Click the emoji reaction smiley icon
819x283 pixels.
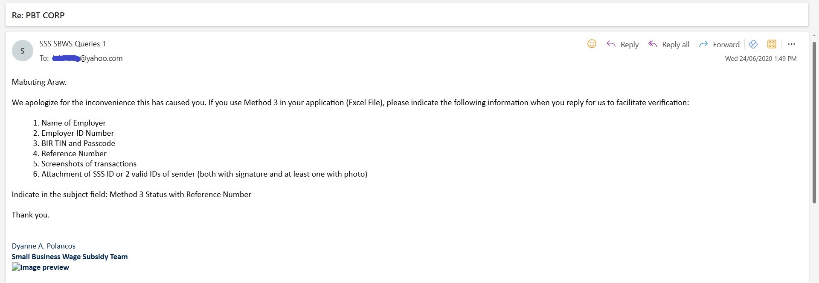click(592, 44)
